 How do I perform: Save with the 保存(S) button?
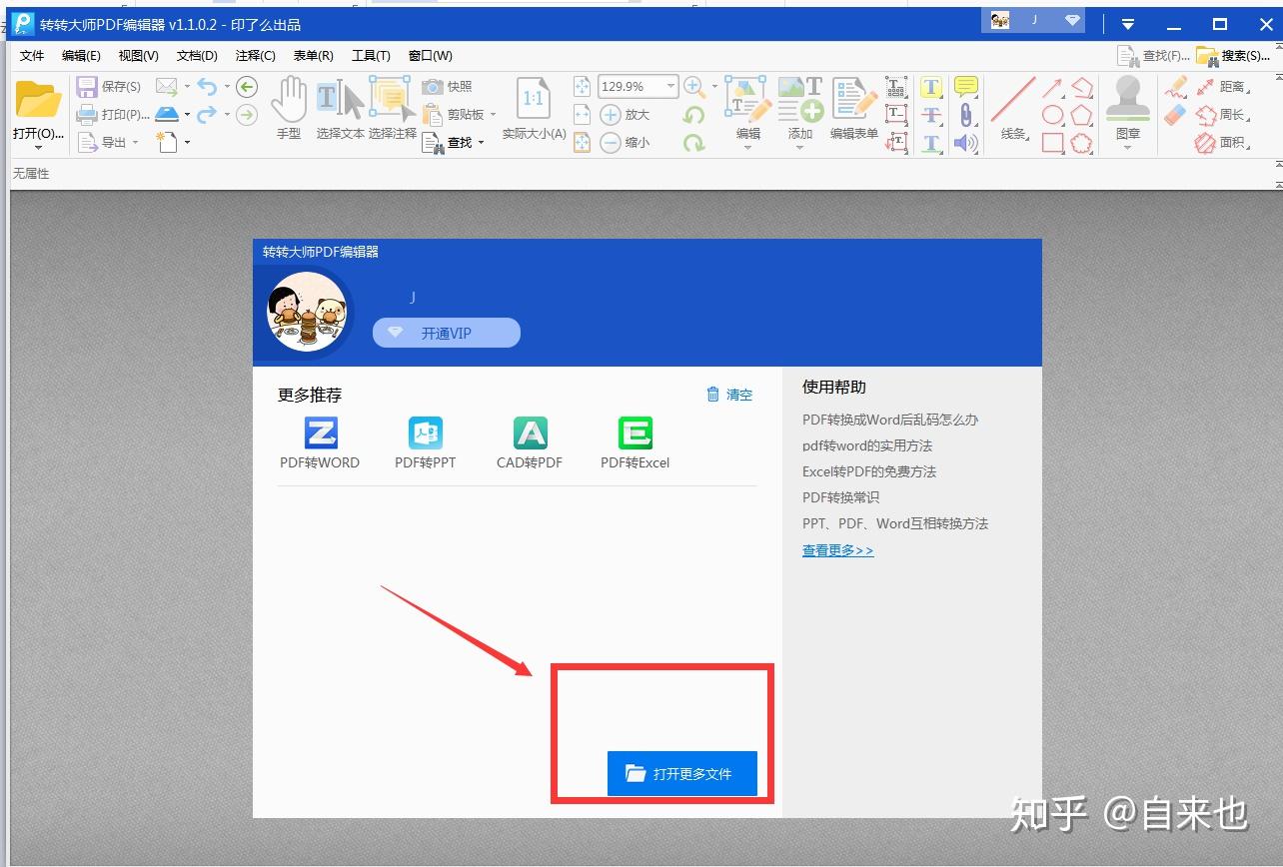coord(109,87)
